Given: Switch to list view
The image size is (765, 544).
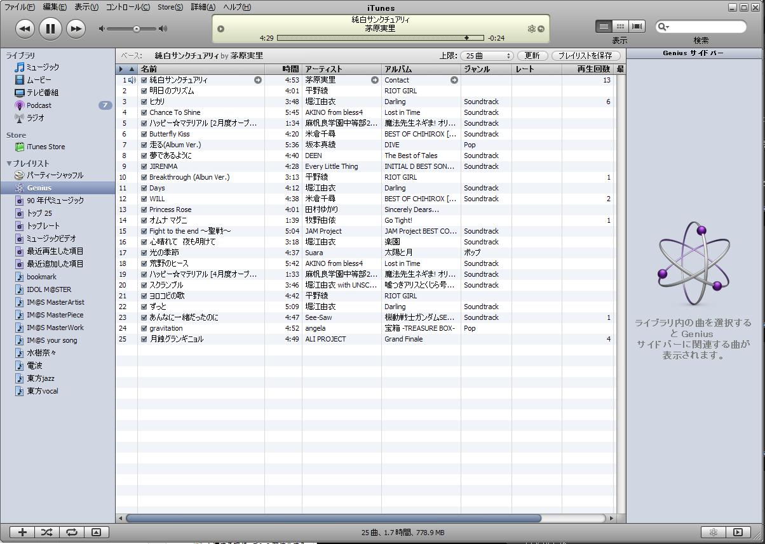Looking at the screenshot, I should coord(604,27).
